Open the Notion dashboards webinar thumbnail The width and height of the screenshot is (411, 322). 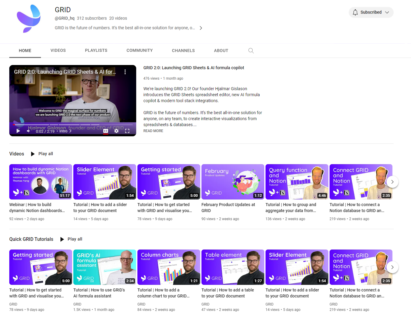41,182
